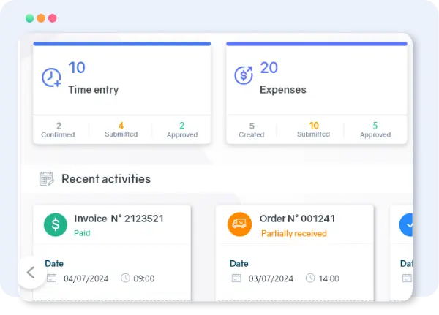Open Submitted time entries count

(121, 129)
